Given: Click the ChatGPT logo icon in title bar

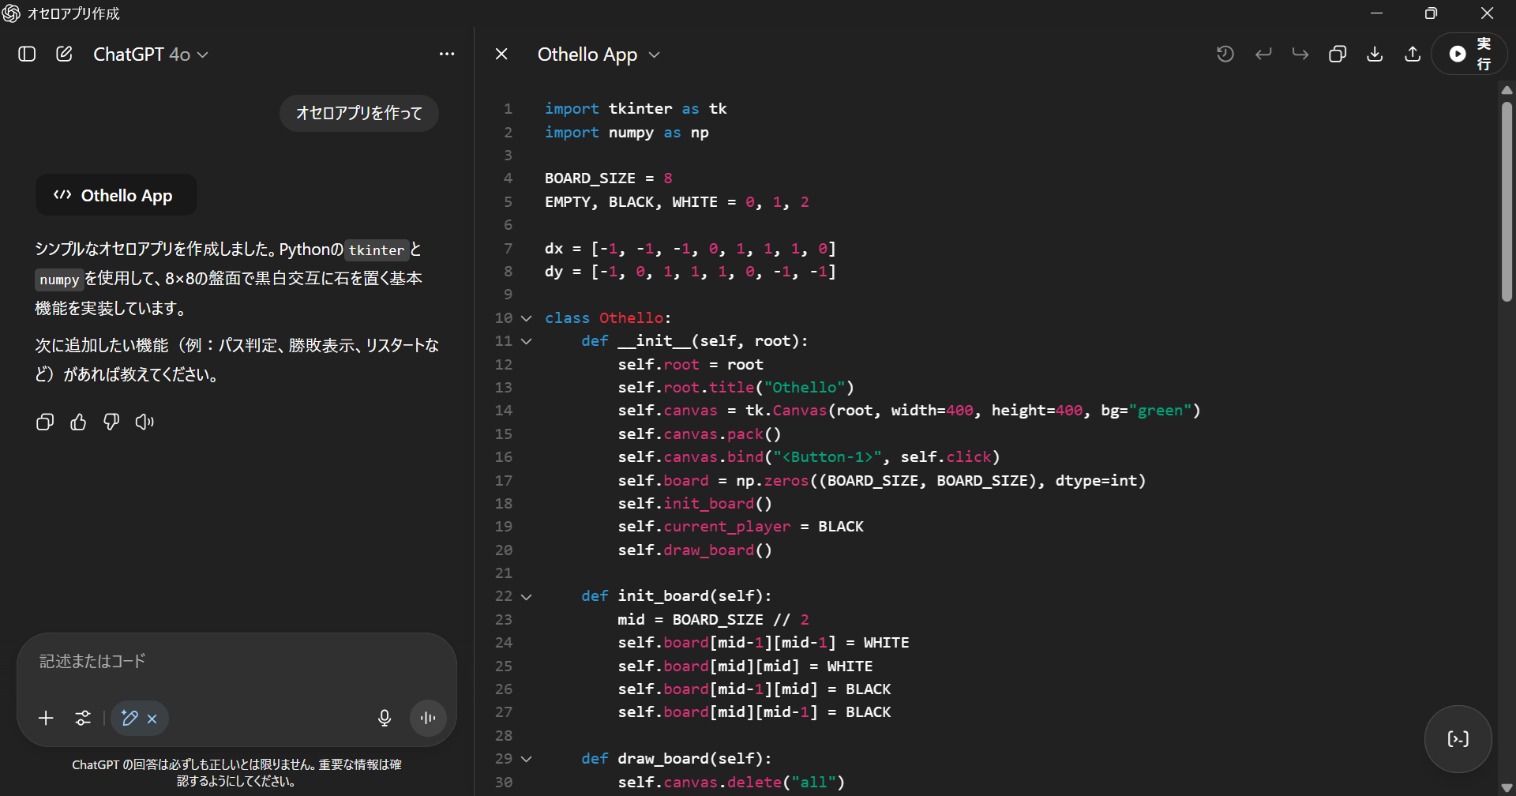Looking at the screenshot, I should tap(11, 13).
